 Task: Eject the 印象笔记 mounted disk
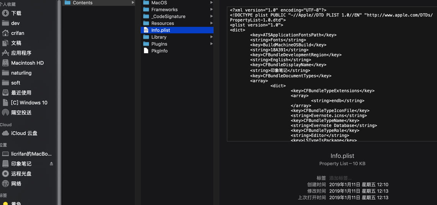[x=51, y=164]
